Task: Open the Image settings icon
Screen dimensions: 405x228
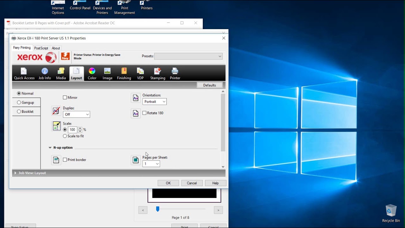Action: click(x=108, y=73)
